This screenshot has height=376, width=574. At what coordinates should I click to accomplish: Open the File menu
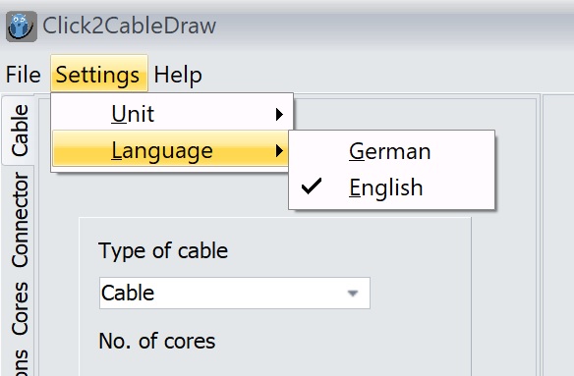pyautogui.click(x=23, y=75)
